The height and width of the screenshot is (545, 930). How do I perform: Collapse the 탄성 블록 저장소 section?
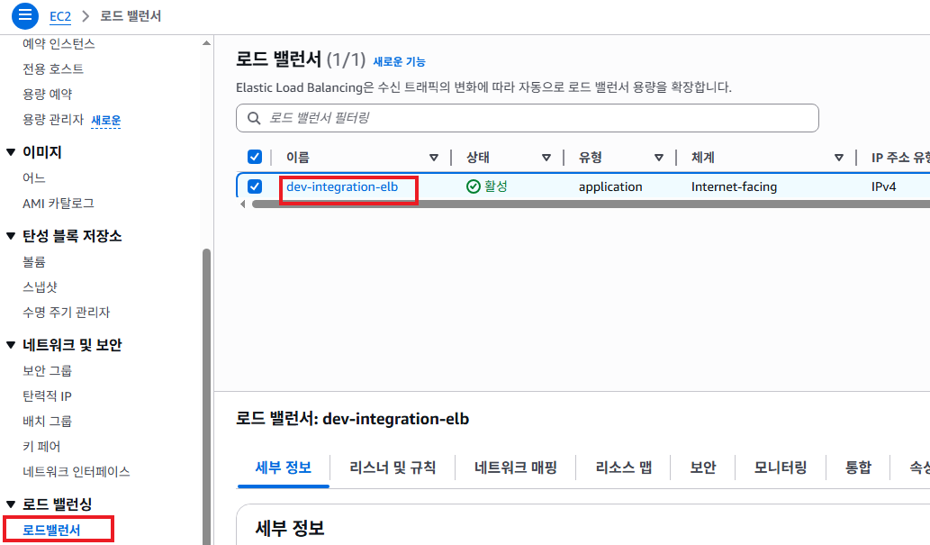(11, 236)
